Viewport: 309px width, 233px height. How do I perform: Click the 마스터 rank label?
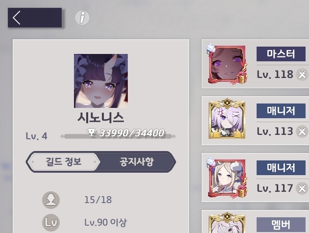(281, 54)
